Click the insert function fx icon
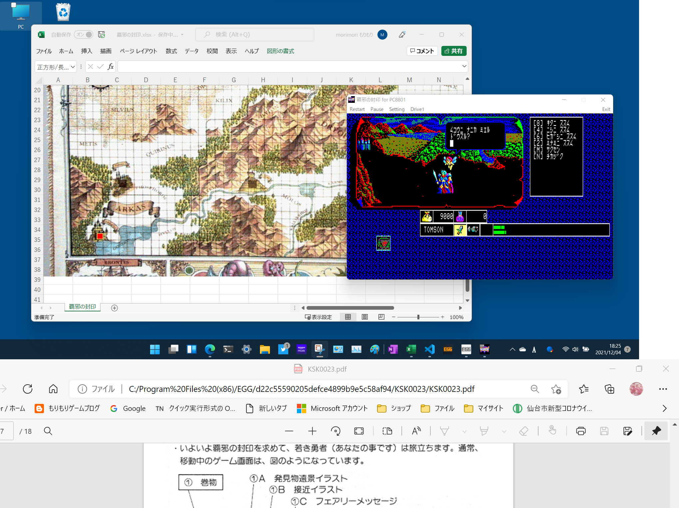Viewport: 679px width, 508px height. [111, 67]
